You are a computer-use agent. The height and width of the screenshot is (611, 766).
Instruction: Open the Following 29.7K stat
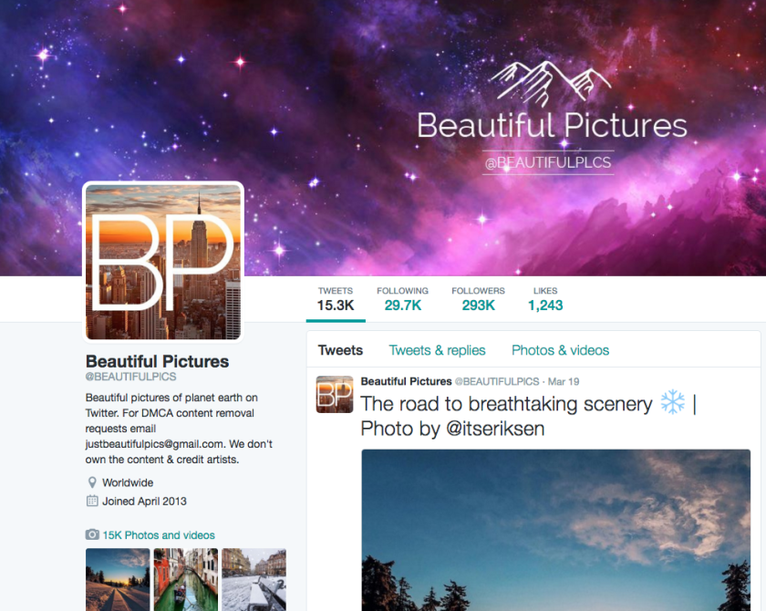pos(402,299)
